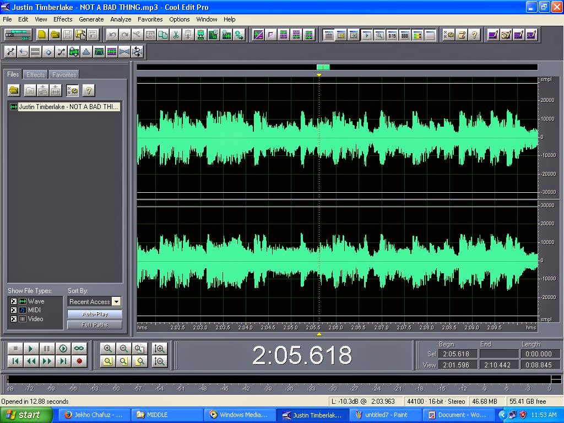
Task: Click the Scripts scroll icon
Action: tap(462, 35)
